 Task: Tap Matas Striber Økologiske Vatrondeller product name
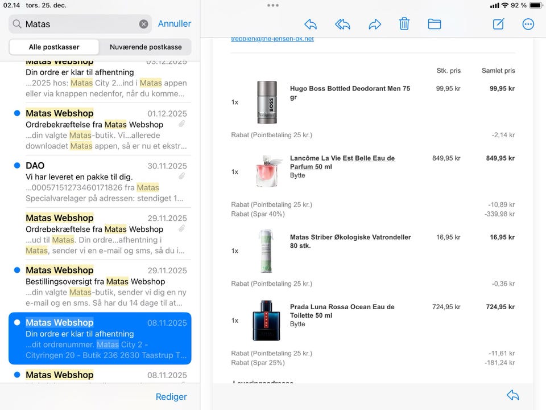[350, 241]
